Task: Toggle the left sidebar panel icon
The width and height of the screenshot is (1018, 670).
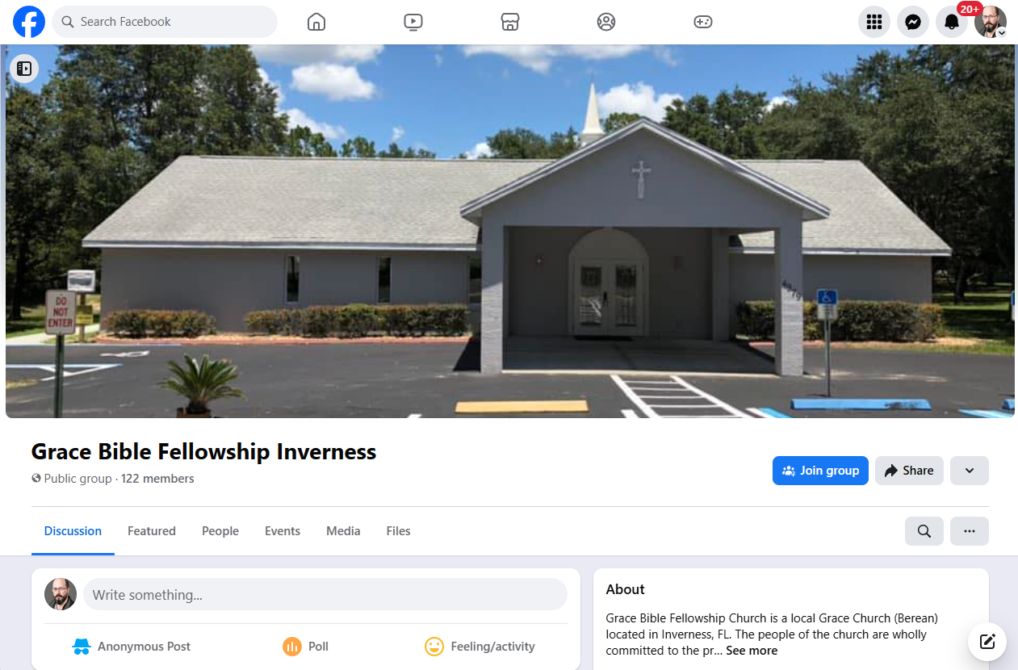Action: [x=24, y=69]
